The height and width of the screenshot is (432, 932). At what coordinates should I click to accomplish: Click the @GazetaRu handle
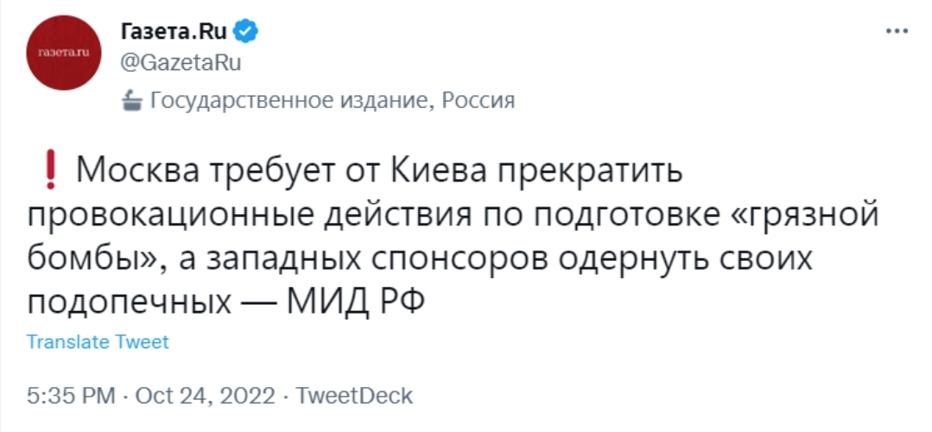click(x=178, y=63)
